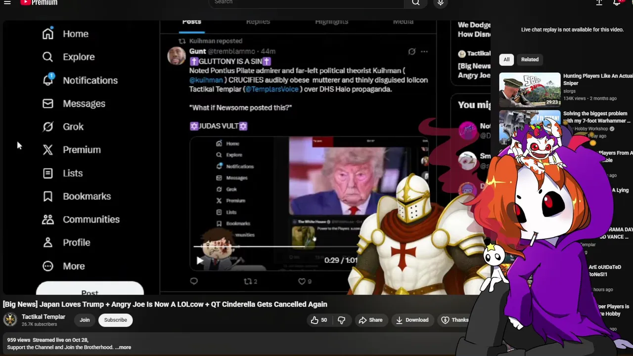Click the heart like icon with 9

click(302, 281)
